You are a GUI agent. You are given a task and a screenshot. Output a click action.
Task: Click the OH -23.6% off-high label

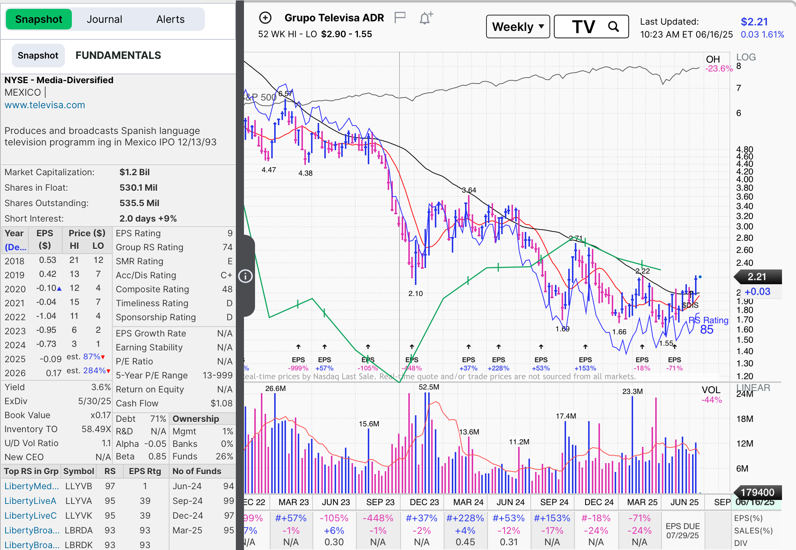[x=719, y=64]
